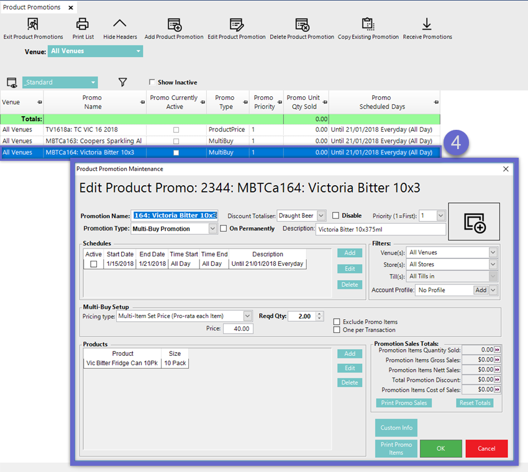Toggle active checkbox for Coopers Sparkling row
This screenshot has height=472, width=528.
176,142
